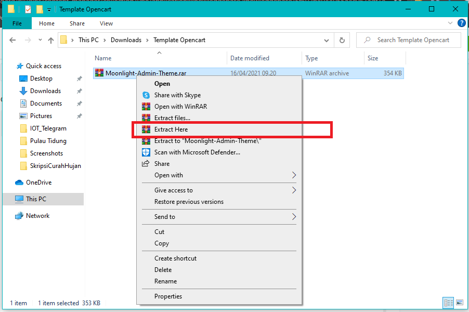
Task: Sort files by Date modified column
Action: coord(250,58)
